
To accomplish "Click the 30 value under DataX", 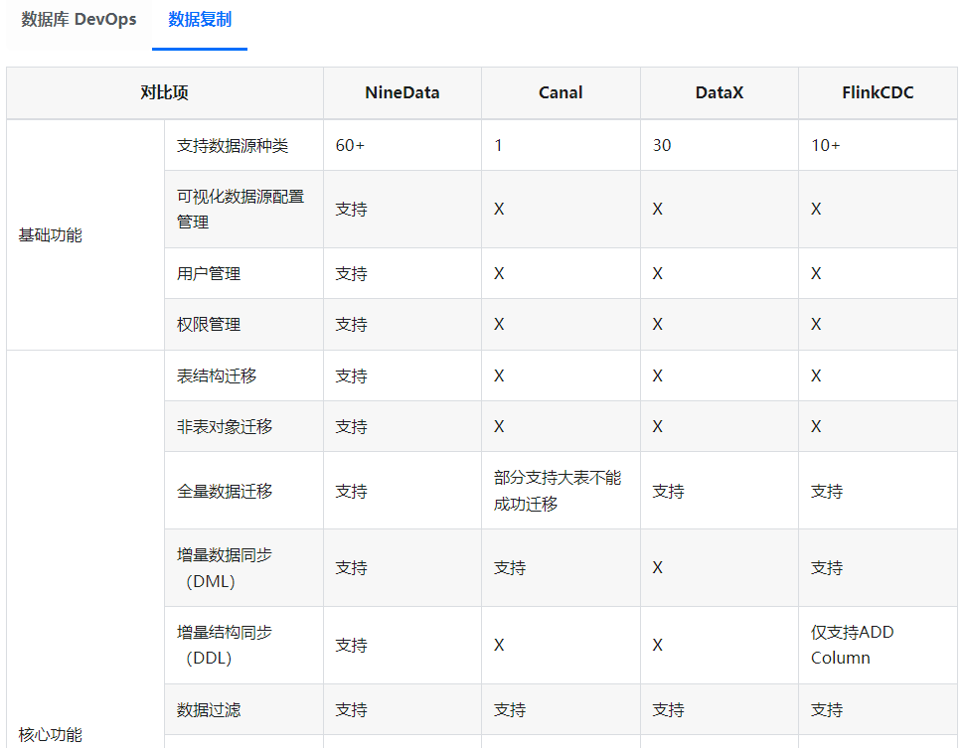I will tap(662, 146).
